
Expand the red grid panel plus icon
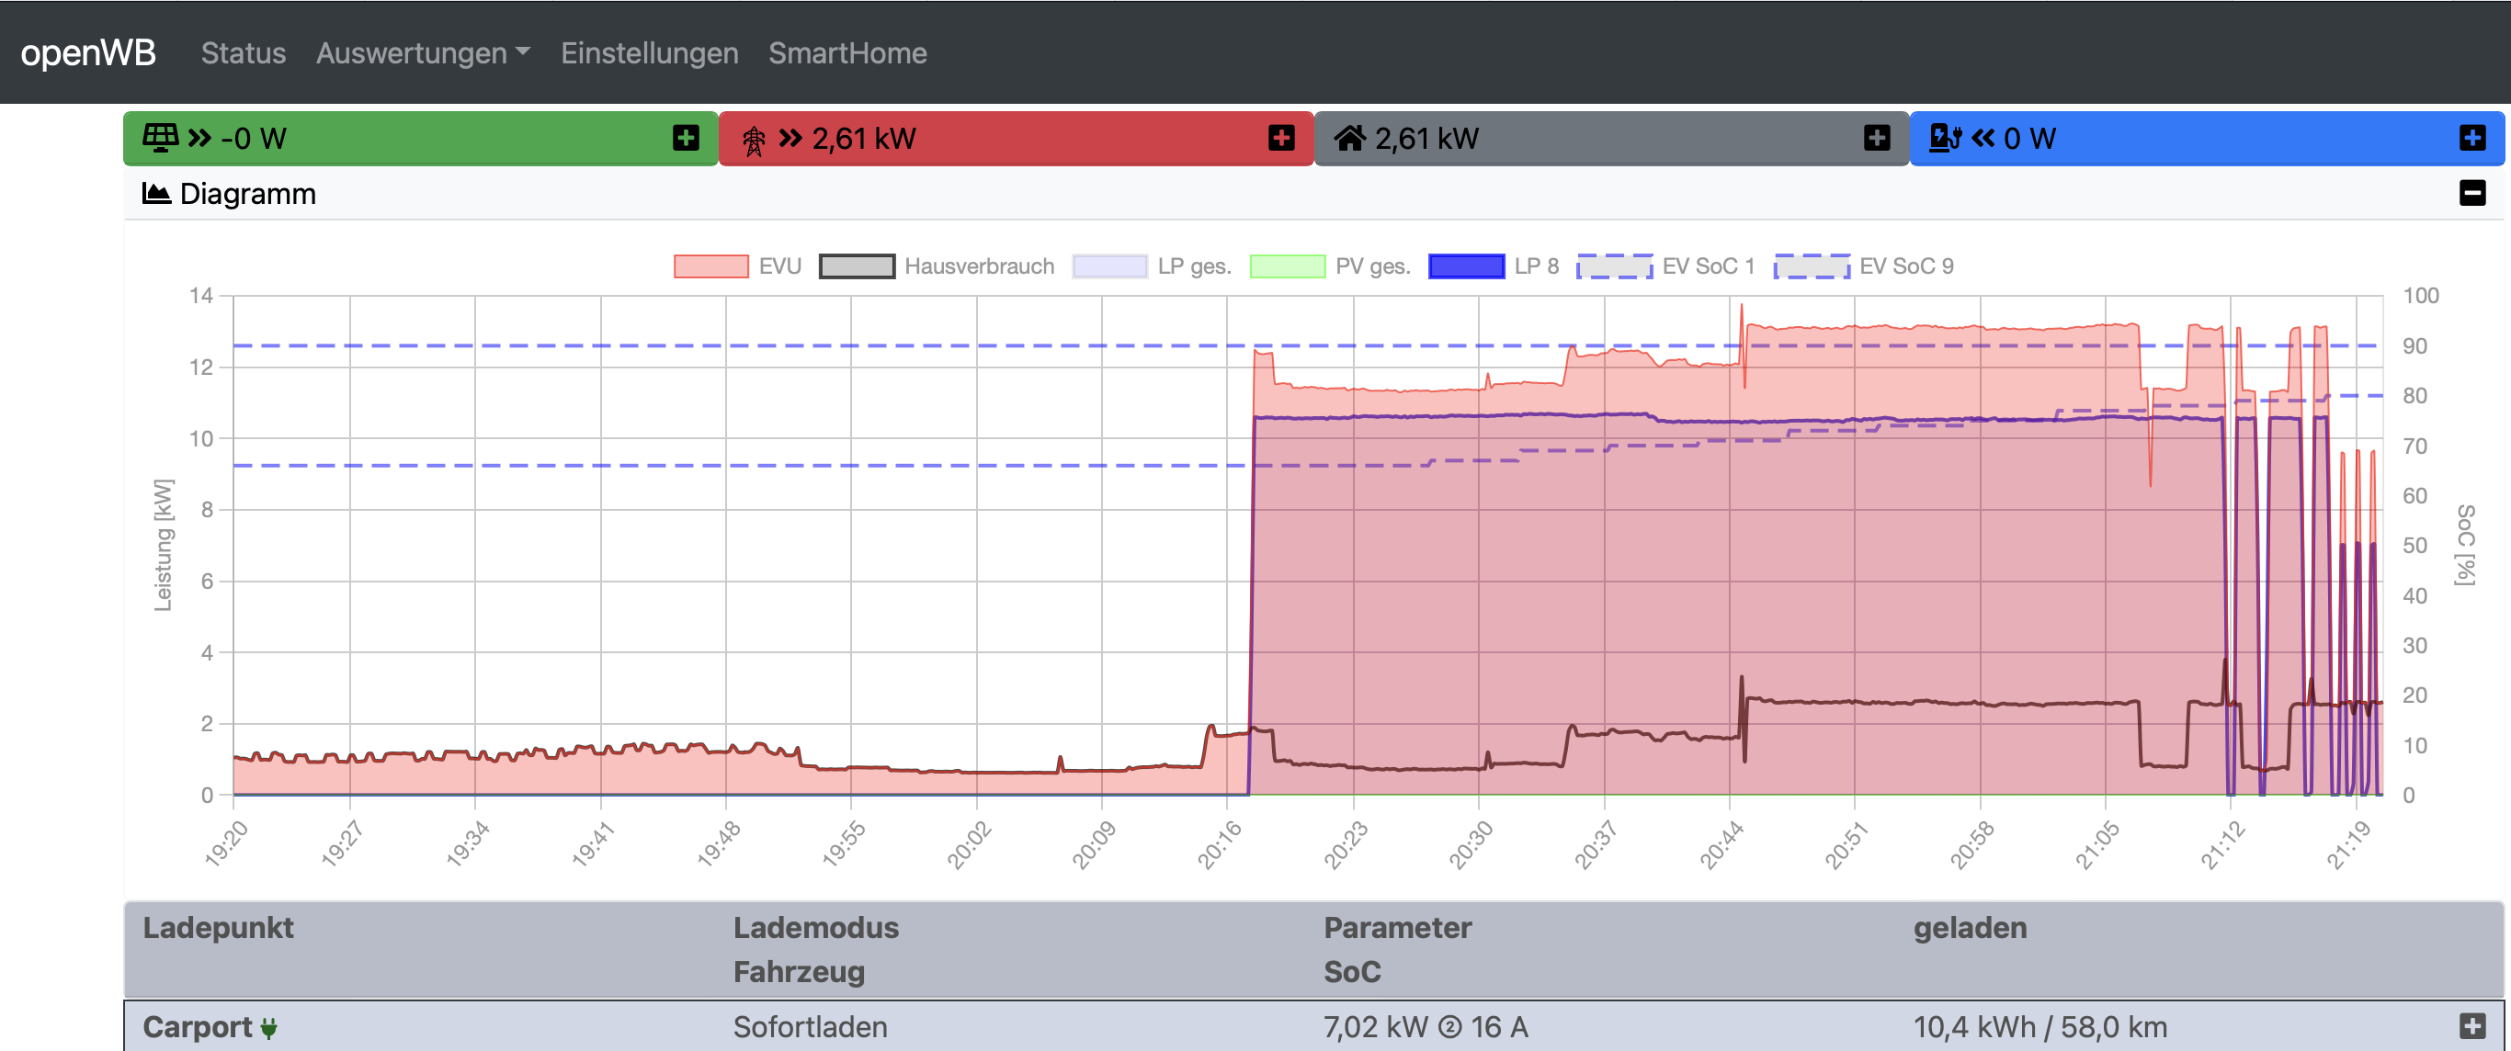[x=1281, y=139]
